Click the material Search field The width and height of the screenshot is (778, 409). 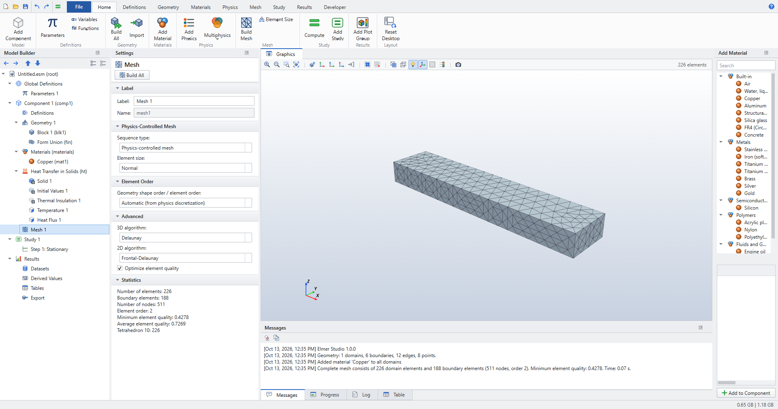pos(746,65)
